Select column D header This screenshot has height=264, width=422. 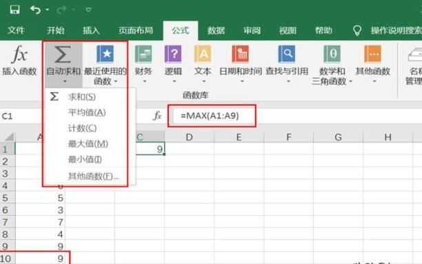189,137
